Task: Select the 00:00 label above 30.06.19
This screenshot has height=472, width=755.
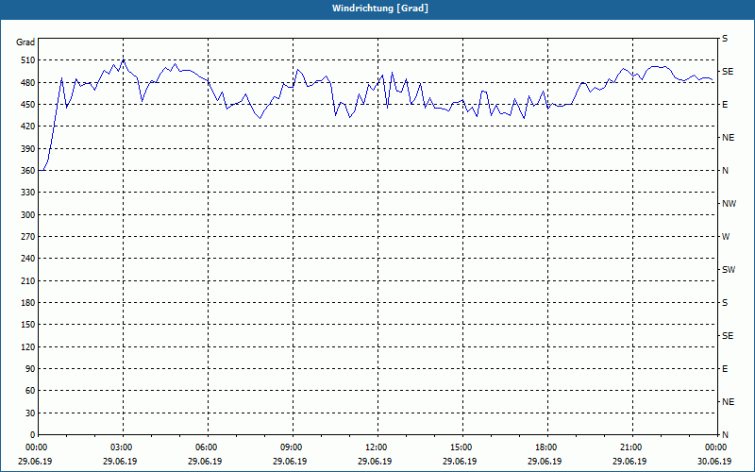Action: coord(714,447)
